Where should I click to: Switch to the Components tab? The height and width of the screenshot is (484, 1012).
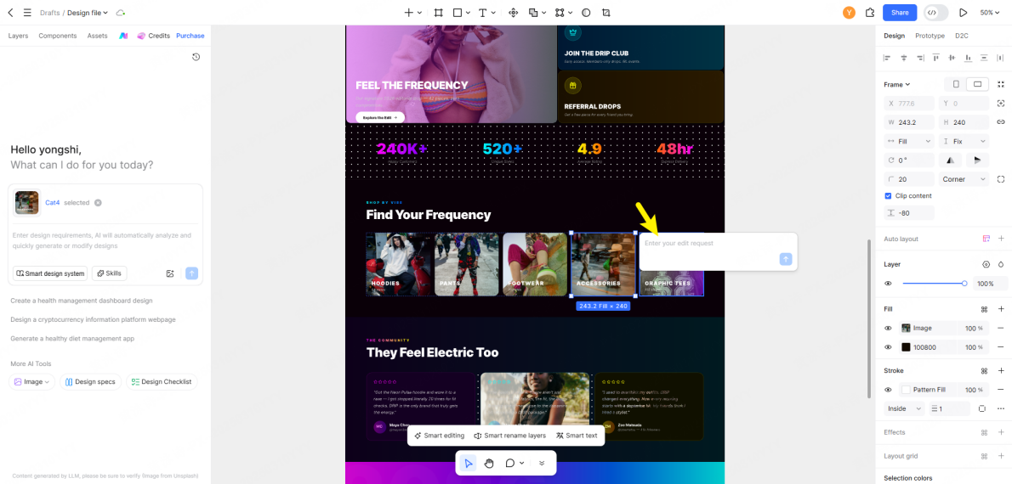[x=58, y=37]
